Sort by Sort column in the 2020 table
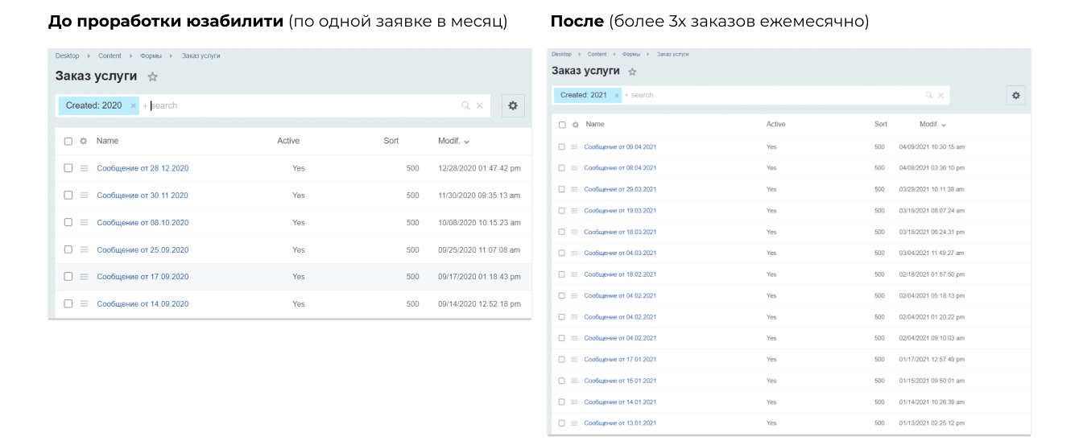The height and width of the screenshot is (445, 1079). (391, 141)
